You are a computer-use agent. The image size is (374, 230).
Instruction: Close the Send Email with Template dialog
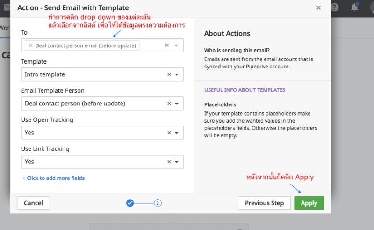click(318, 7)
